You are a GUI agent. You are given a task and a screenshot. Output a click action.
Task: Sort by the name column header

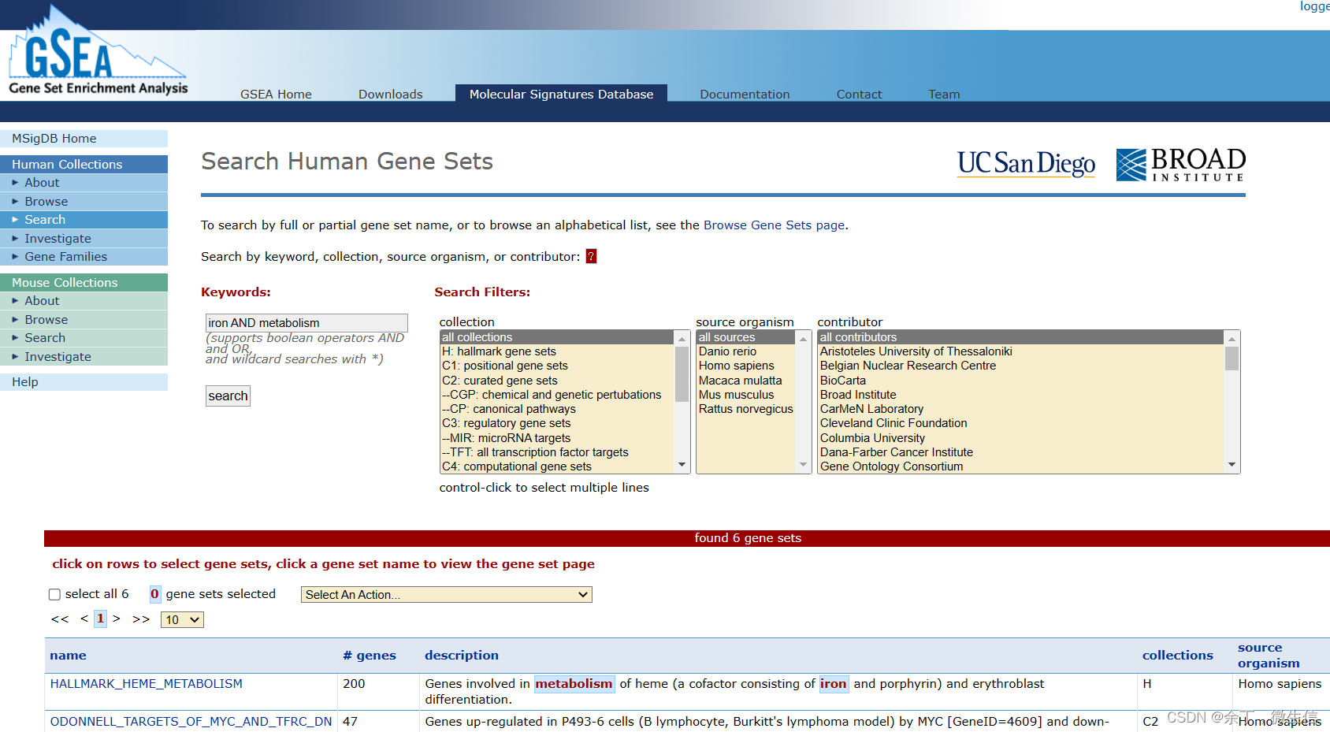click(68, 656)
